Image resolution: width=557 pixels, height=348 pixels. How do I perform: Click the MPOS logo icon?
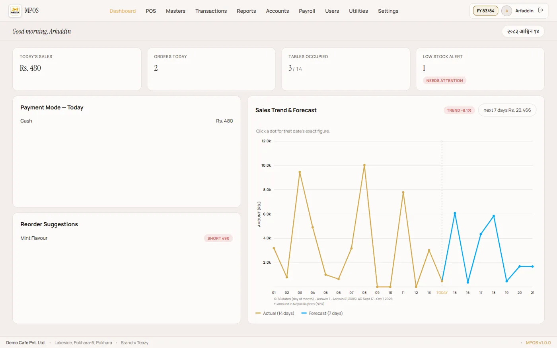[x=15, y=11]
